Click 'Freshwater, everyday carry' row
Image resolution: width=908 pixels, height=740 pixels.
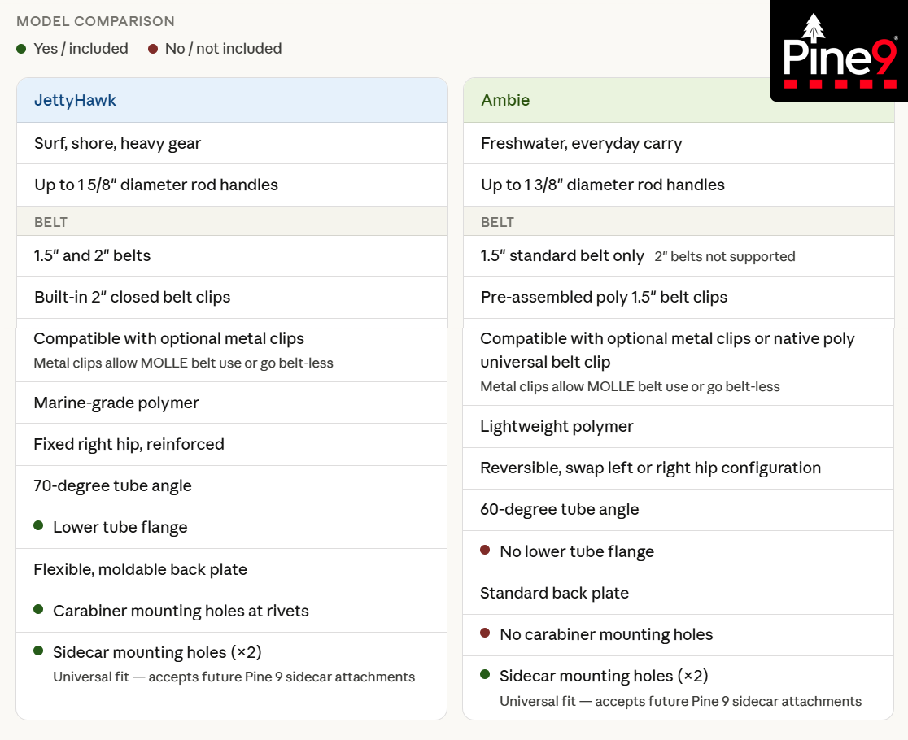pyautogui.click(x=581, y=144)
